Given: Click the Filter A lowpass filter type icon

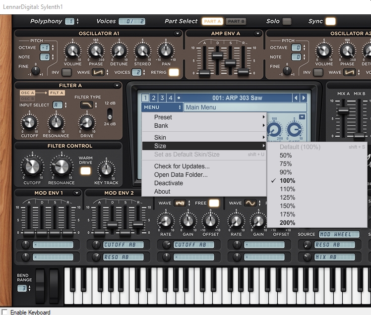Looking at the screenshot, I should tap(87, 105).
